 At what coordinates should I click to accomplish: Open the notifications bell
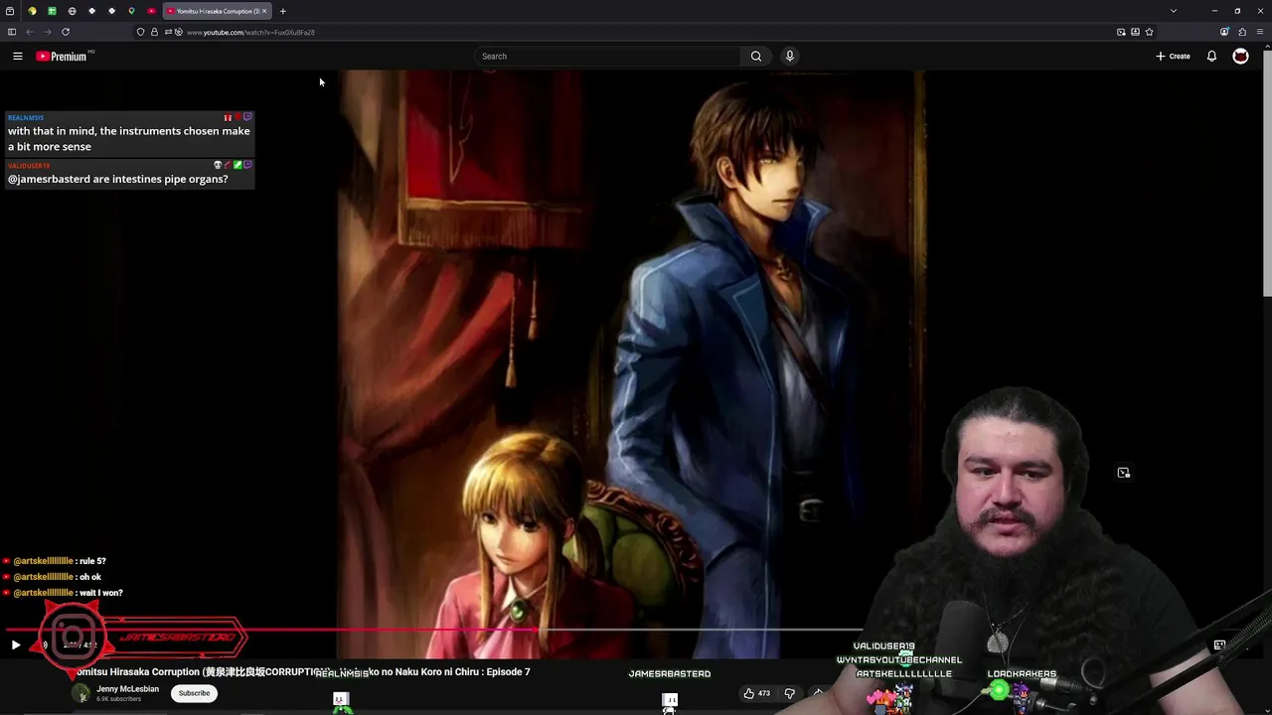(1211, 57)
